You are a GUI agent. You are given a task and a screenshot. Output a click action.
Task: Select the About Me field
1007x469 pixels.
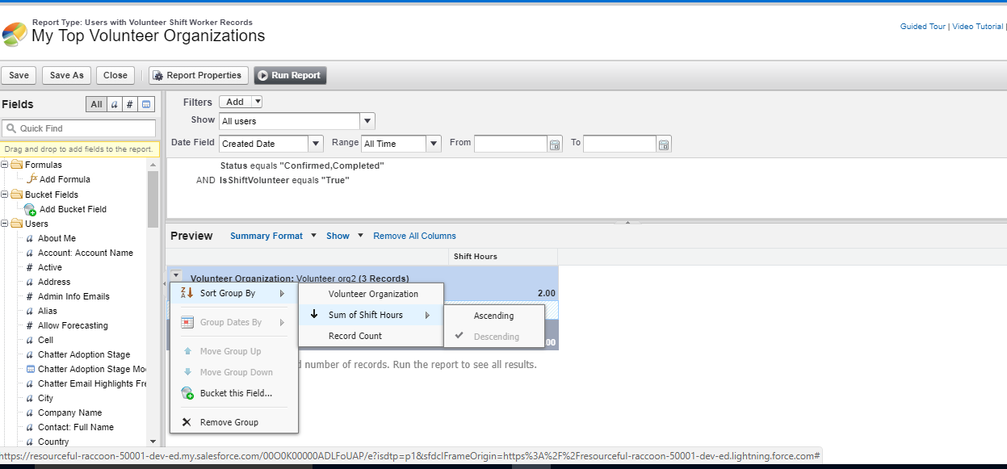tap(57, 238)
